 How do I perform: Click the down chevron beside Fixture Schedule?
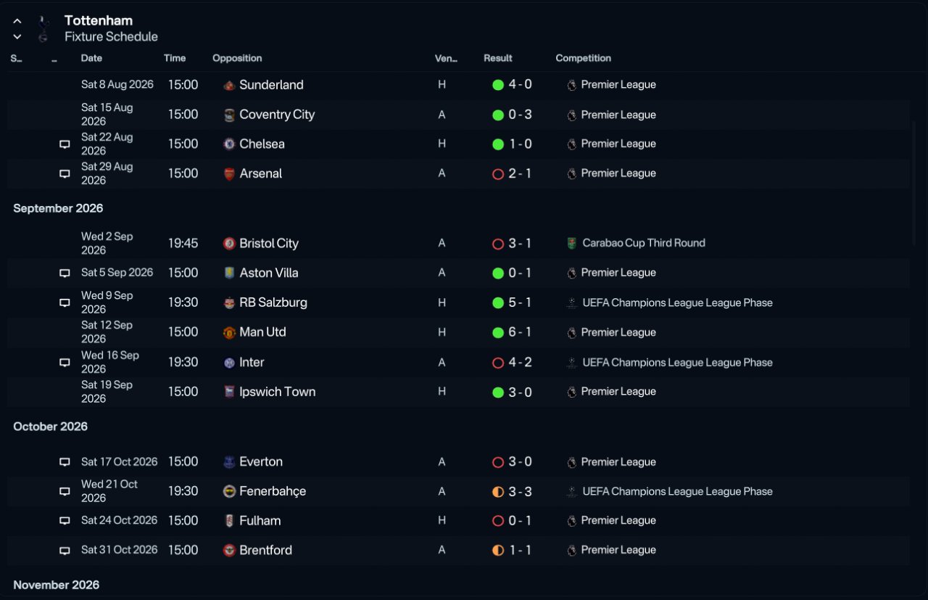[17, 37]
